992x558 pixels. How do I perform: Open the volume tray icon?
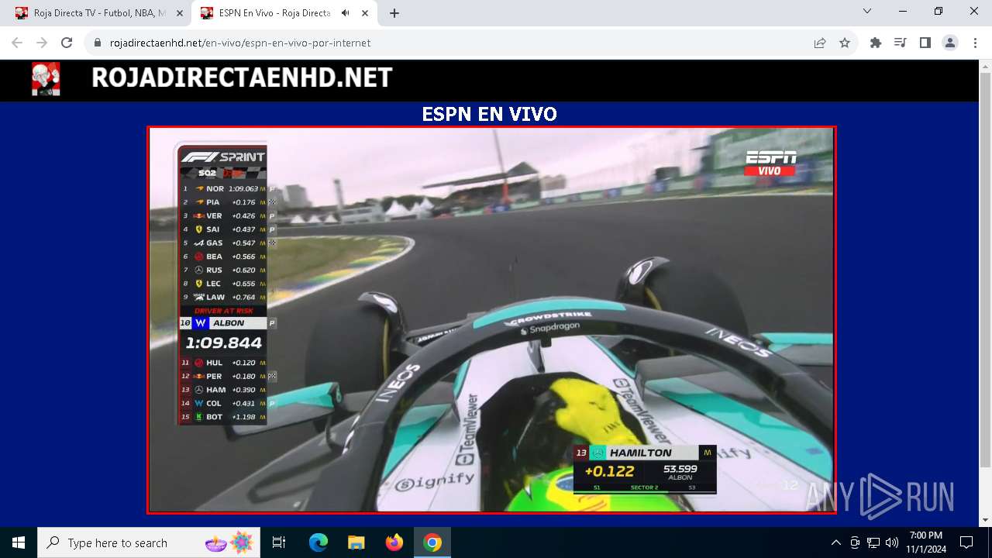pyautogui.click(x=892, y=542)
